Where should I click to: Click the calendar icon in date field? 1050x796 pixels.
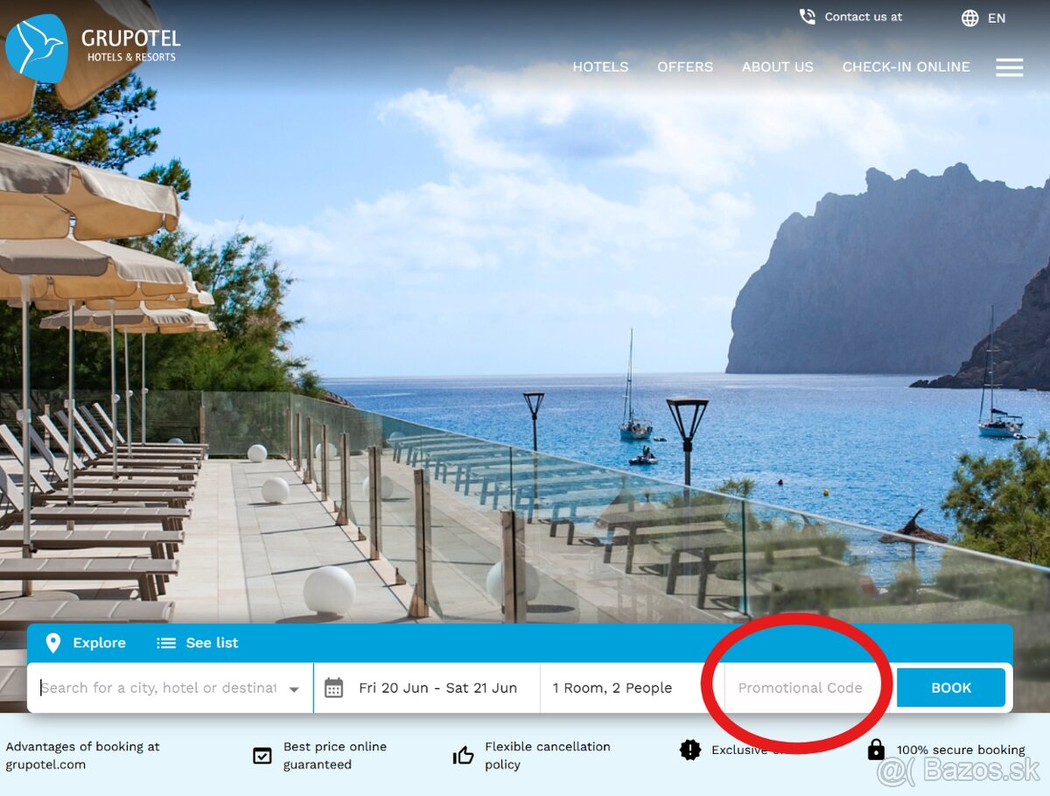(x=333, y=688)
